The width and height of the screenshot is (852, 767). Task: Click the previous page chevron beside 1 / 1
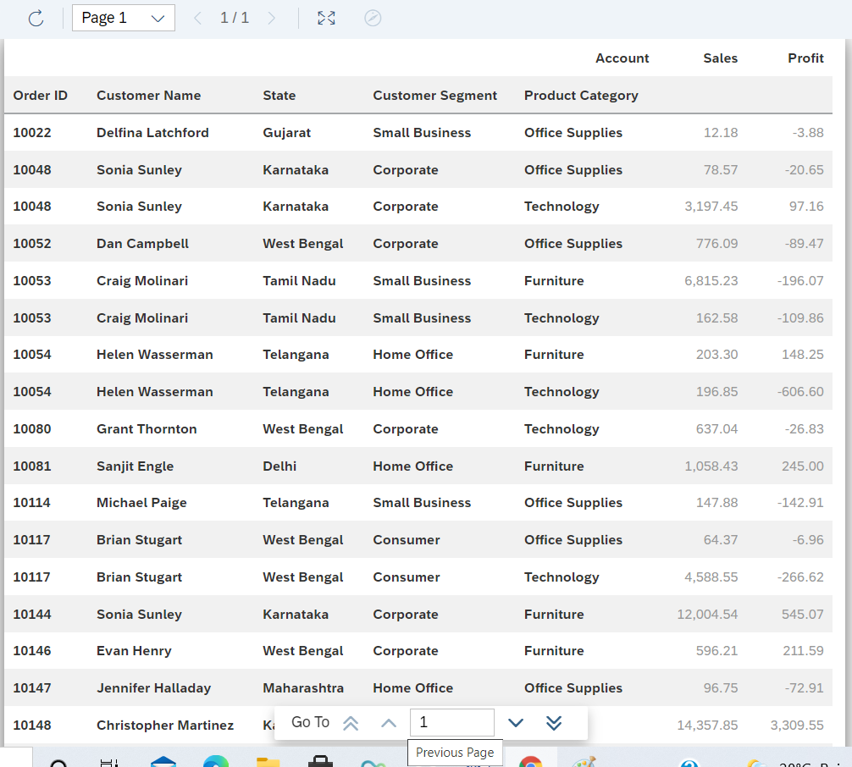198,18
